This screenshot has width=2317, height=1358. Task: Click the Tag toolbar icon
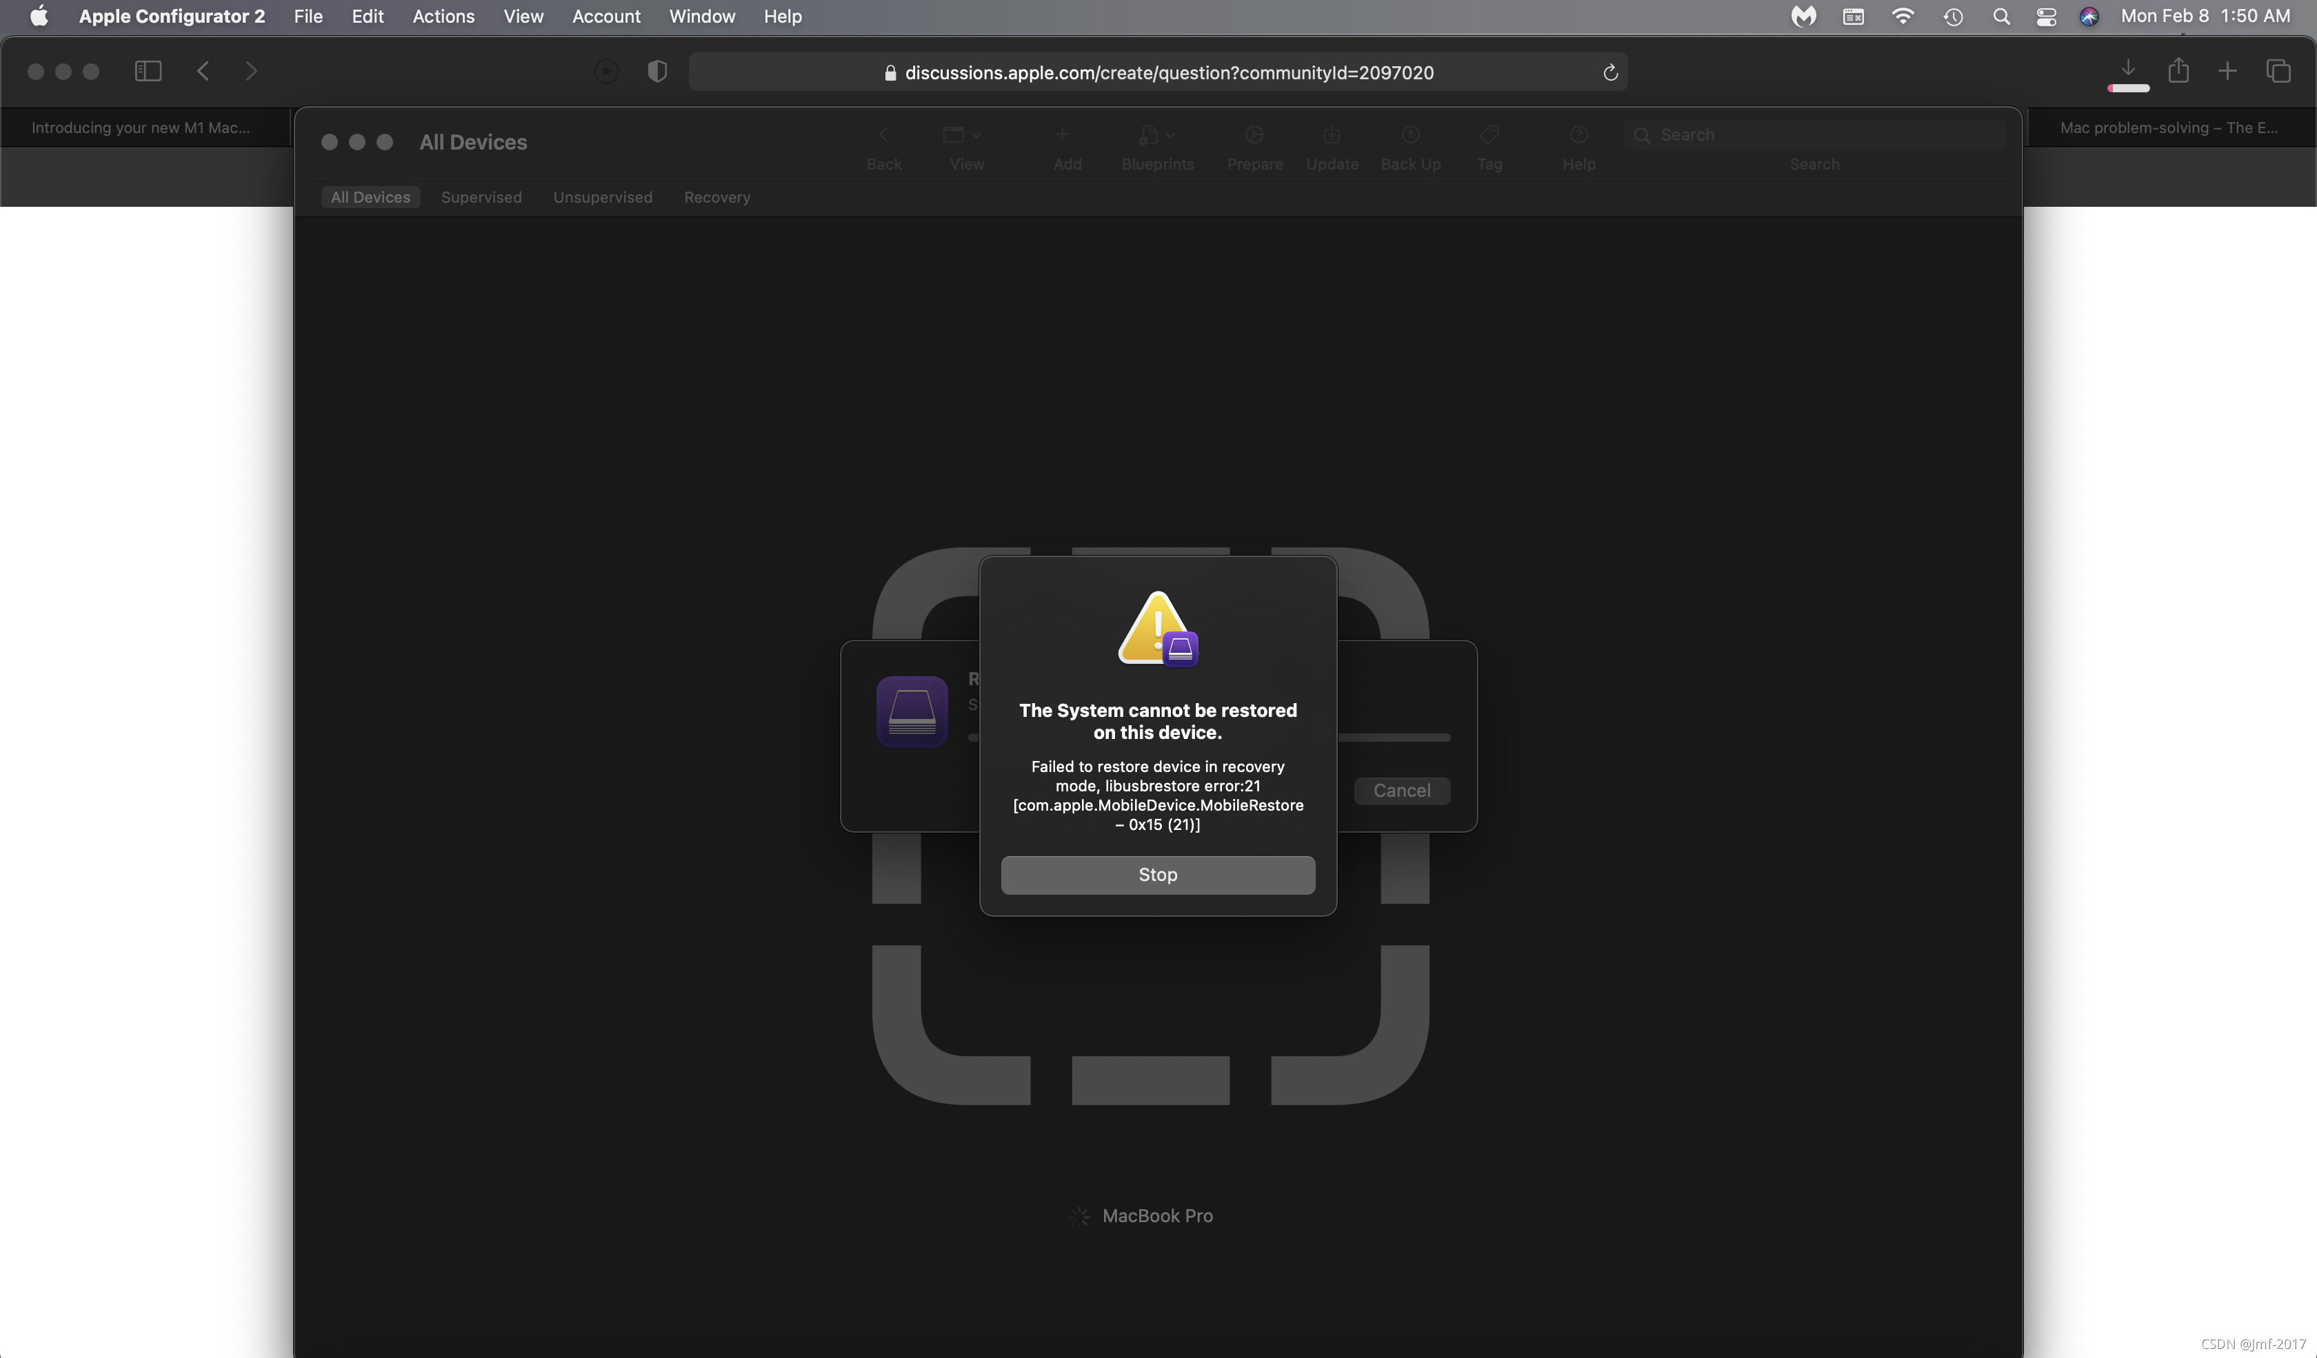tap(1489, 136)
